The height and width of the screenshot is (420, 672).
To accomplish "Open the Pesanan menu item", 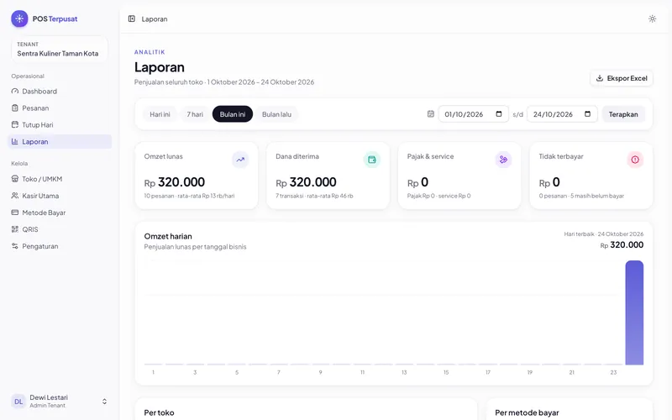I will point(60,108).
